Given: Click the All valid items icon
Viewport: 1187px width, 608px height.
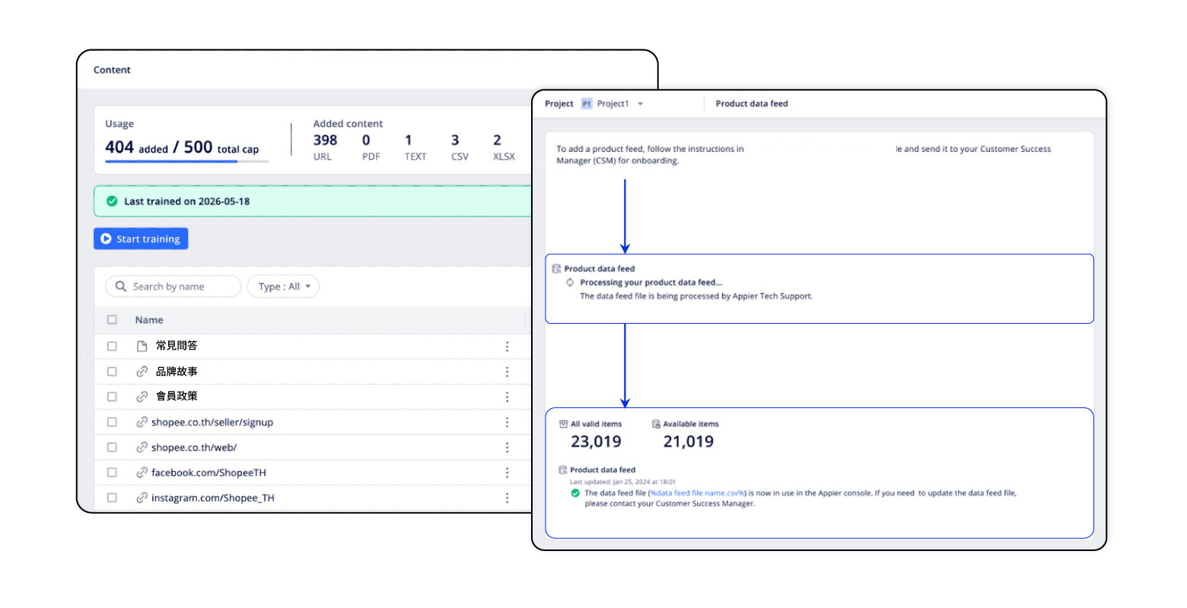Looking at the screenshot, I should point(563,424).
